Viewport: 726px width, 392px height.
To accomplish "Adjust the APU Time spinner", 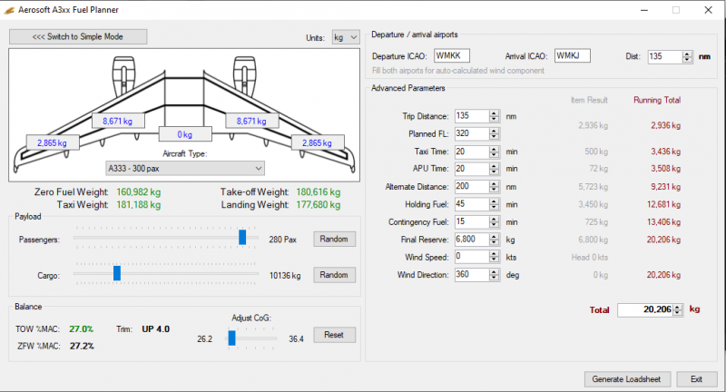I will click(x=494, y=169).
